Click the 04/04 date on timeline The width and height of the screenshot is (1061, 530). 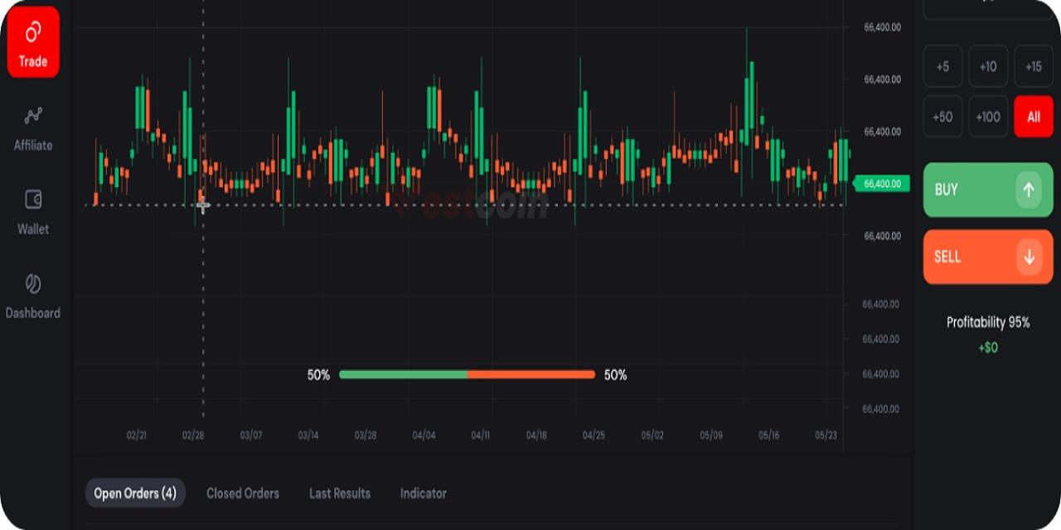(424, 436)
